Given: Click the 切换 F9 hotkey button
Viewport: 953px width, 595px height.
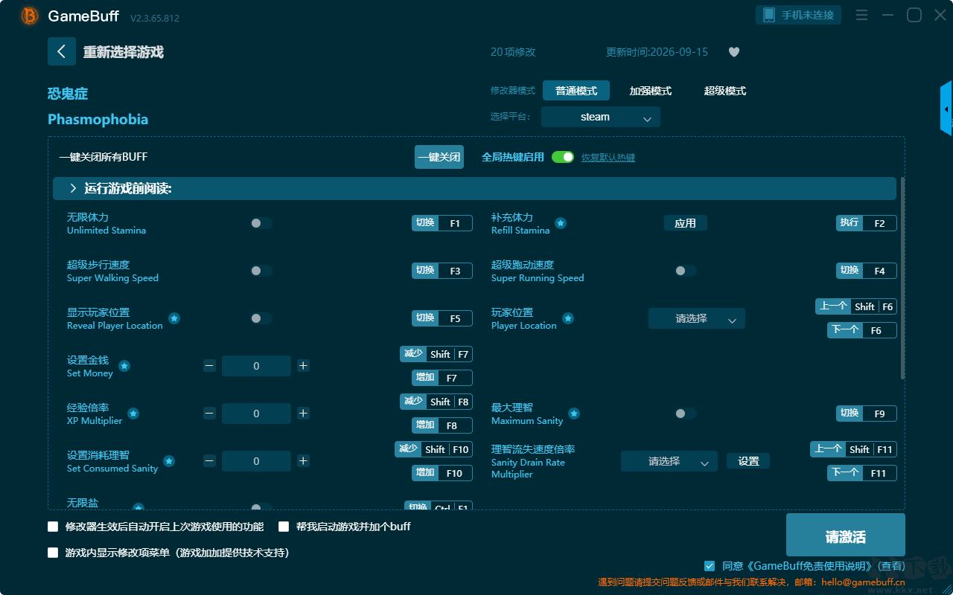Looking at the screenshot, I should click(867, 414).
